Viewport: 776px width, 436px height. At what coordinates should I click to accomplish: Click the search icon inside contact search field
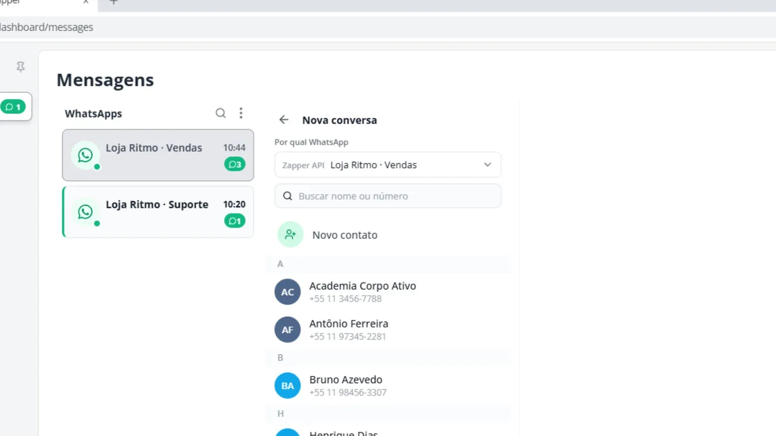point(288,196)
